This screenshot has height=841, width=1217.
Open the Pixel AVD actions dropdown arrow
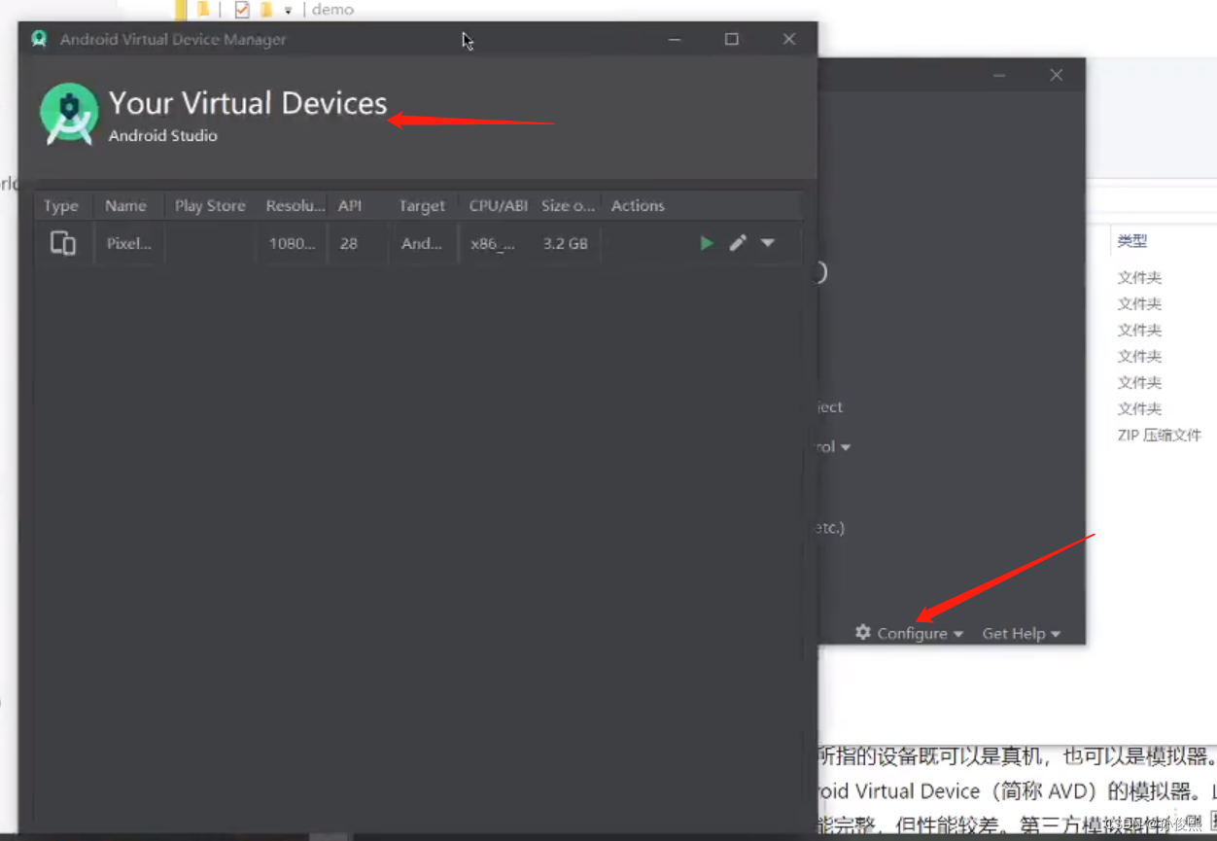pos(768,243)
